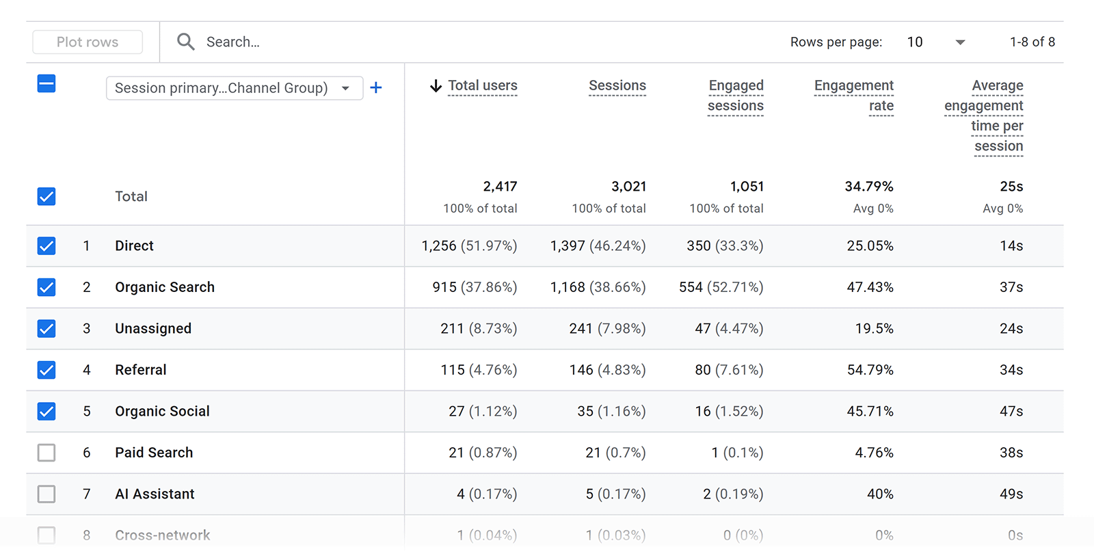Open the Rows per page dropdown
The height and width of the screenshot is (560, 1094).
pos(935,42)
